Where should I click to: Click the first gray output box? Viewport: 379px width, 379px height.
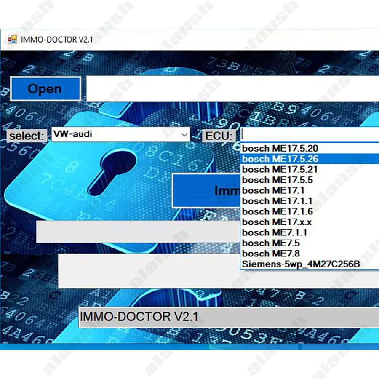tap(138, 232)
